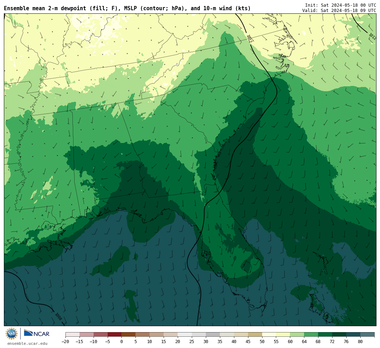This screenshot has height=348, width=380.
Task: Click the -10 colorbar tick label
Action: (x=94, y=342)
